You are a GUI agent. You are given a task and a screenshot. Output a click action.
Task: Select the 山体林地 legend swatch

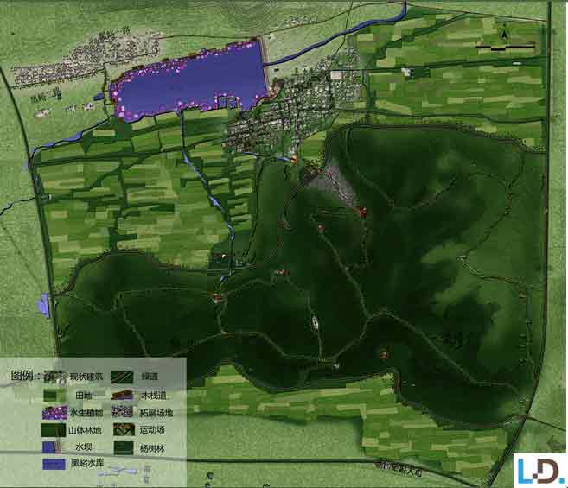(x=54, y=429)
